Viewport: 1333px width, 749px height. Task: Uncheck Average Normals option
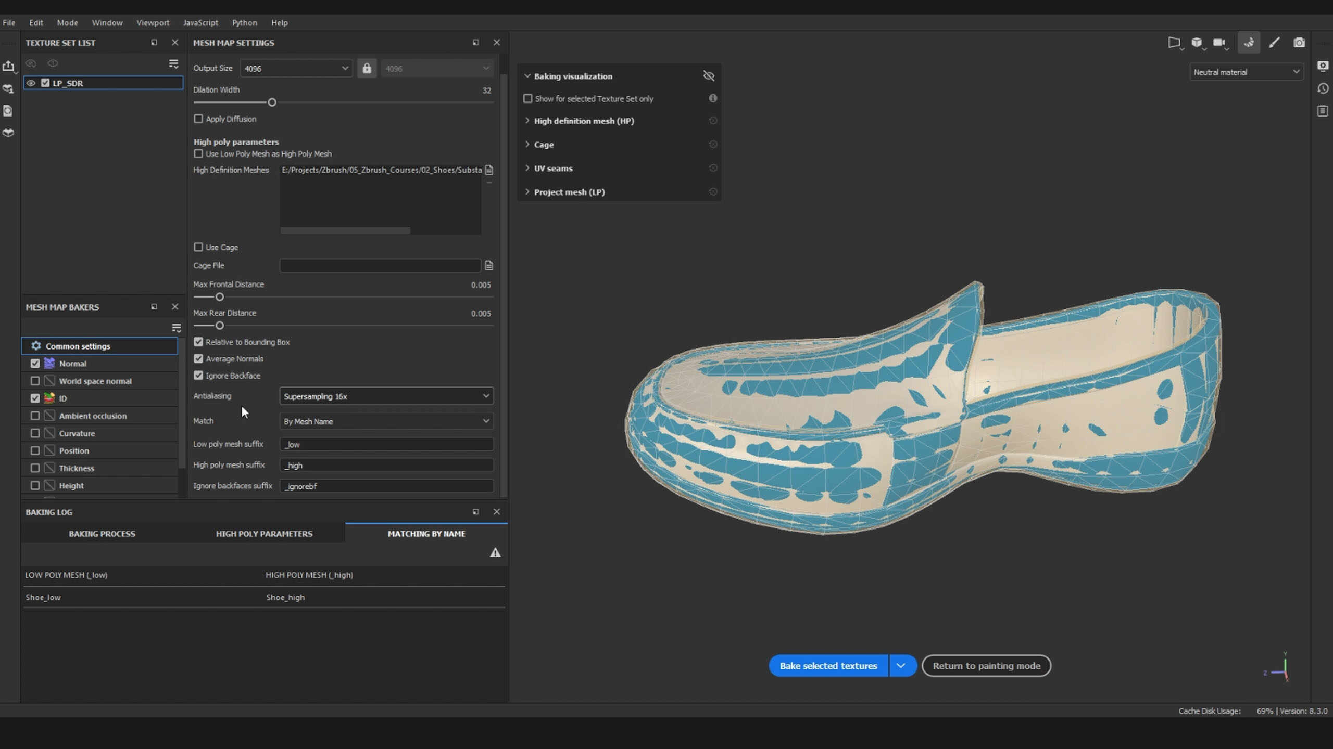198,359
